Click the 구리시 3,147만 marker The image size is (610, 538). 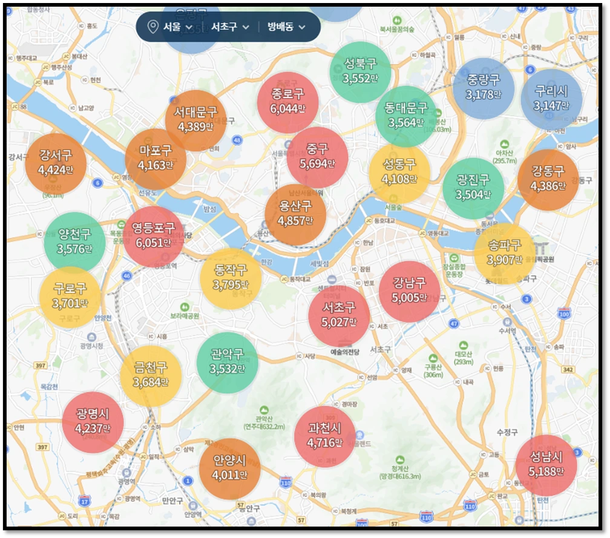tap(551, 100)
